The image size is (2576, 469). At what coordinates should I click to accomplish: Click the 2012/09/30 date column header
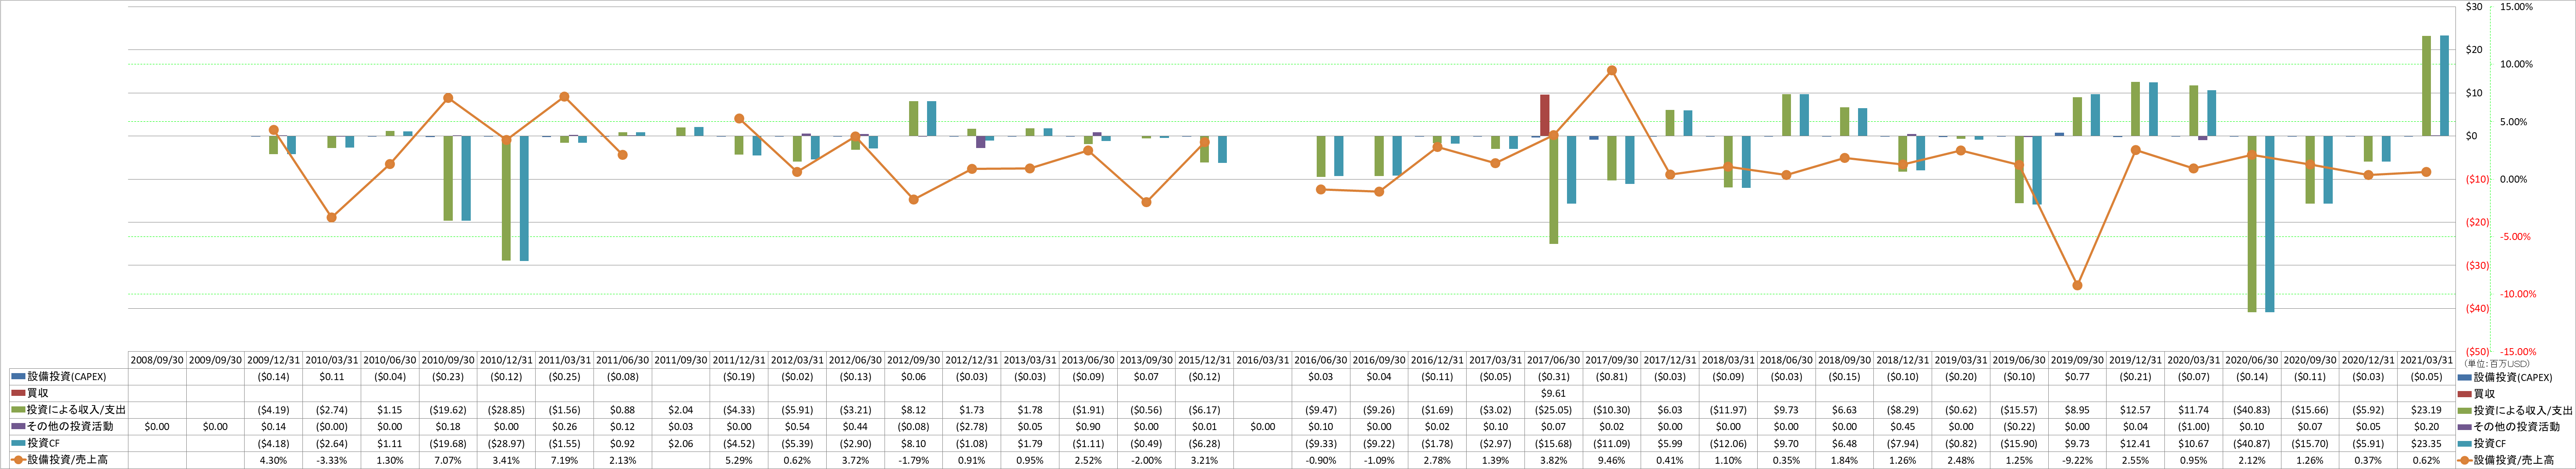(x=913, y=360)
